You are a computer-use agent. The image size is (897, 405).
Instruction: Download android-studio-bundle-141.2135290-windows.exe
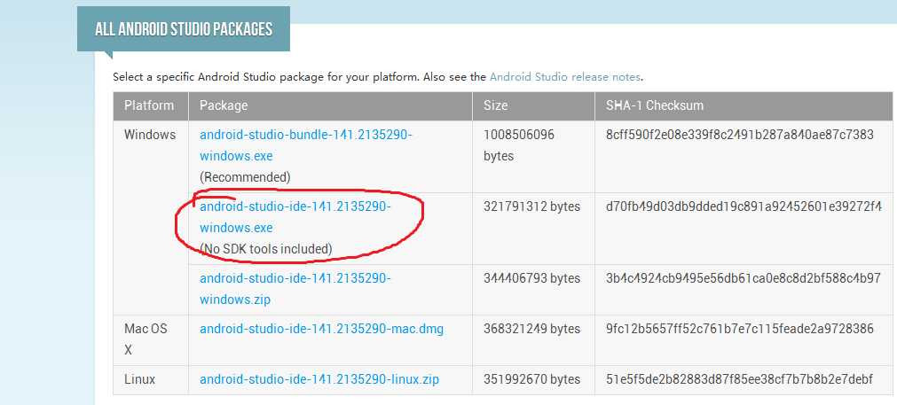(x=305, y=145)
